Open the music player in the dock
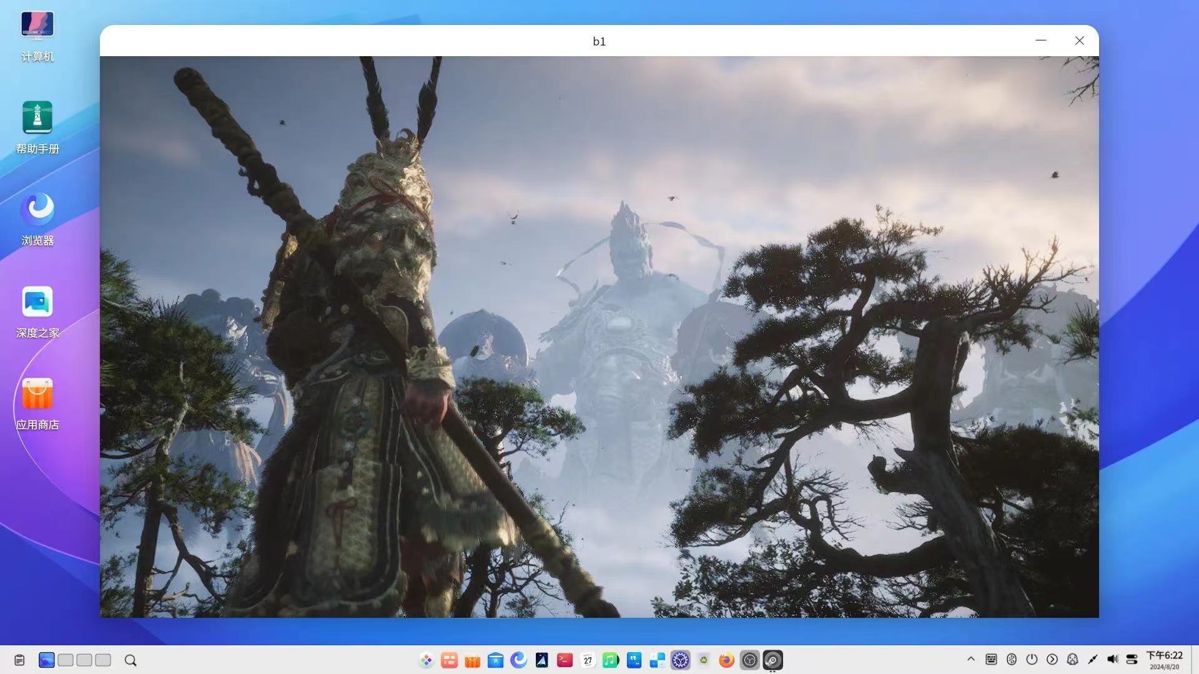The image size is (1199, 674). pos(611,660)
